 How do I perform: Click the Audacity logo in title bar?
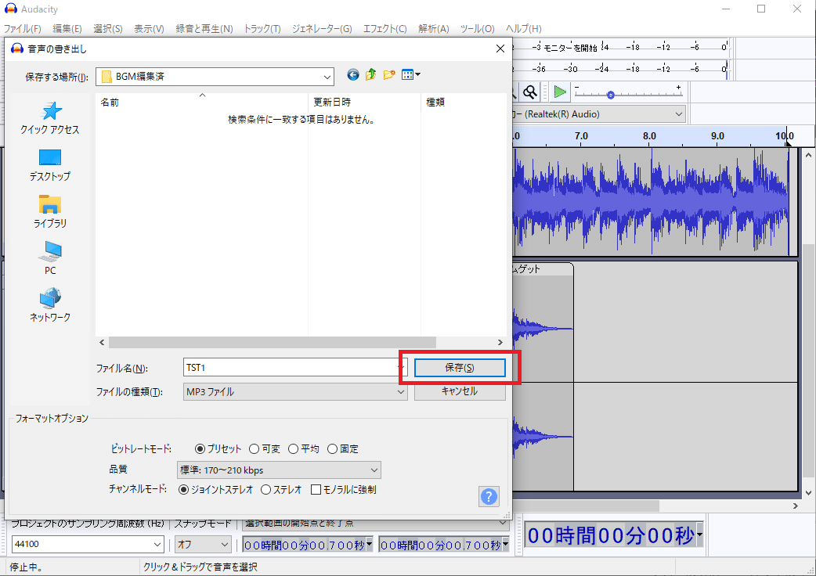(10, 9)
